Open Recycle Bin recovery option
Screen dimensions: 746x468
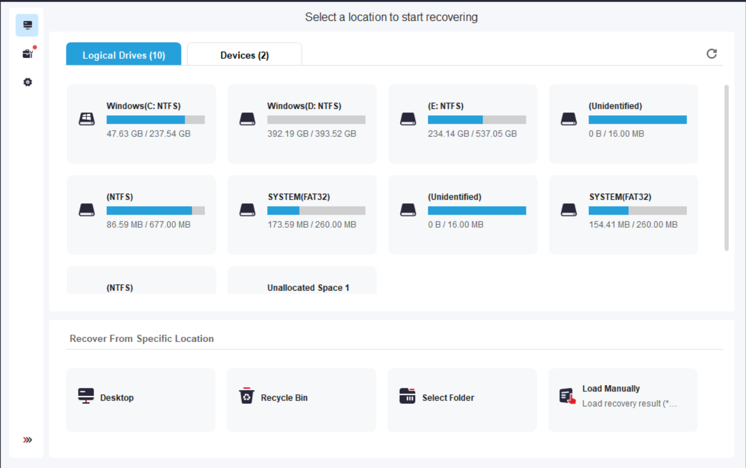[x=301, y=398]
